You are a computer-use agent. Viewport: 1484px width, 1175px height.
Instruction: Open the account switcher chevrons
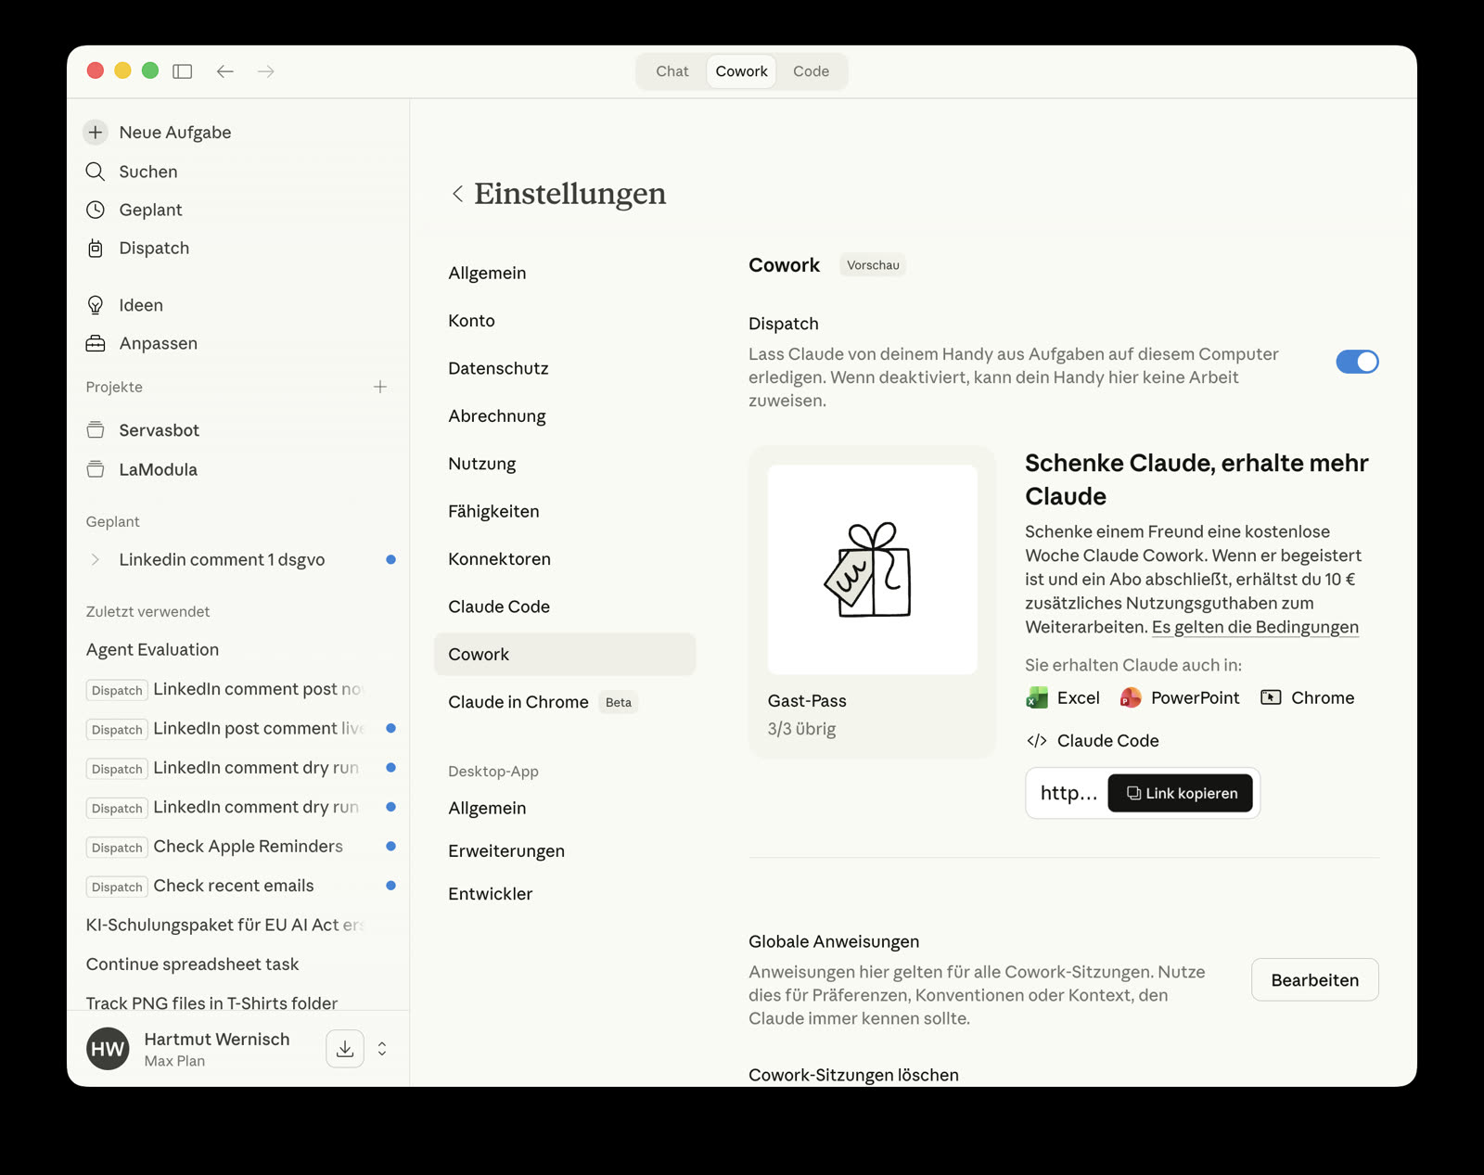coord(382,1049)
